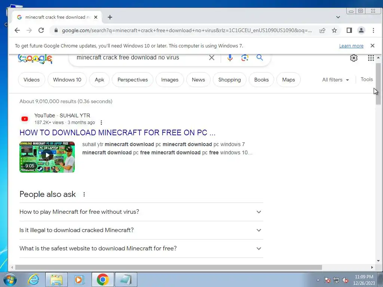The width and height of the screenshot is (383, 287).
Task: Select the Windows 10 filter chip
Action: click(67, 80)
